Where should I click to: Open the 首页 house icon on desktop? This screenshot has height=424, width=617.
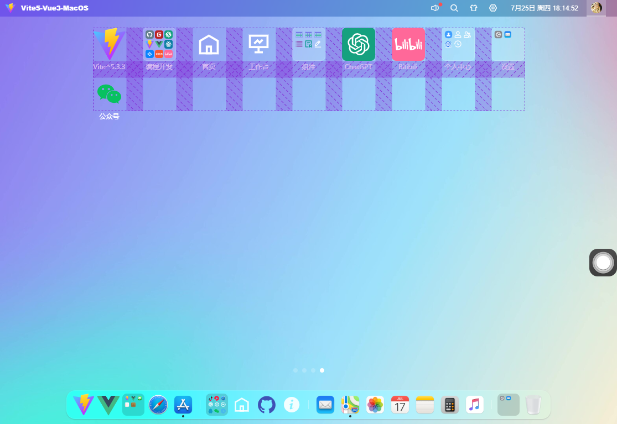(209, 44)
